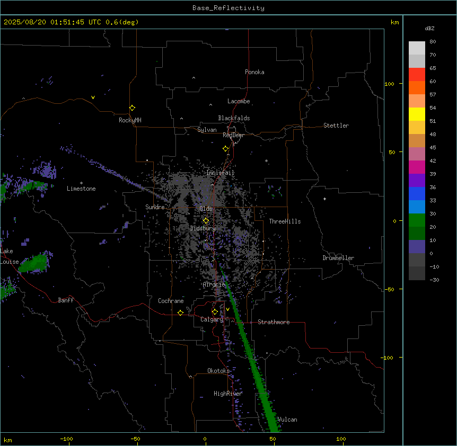Click the Banff label
Viewport: 457px width, 446px height.
(66, 300)
